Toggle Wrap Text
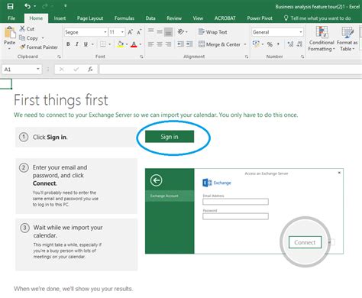 [213, 32]
